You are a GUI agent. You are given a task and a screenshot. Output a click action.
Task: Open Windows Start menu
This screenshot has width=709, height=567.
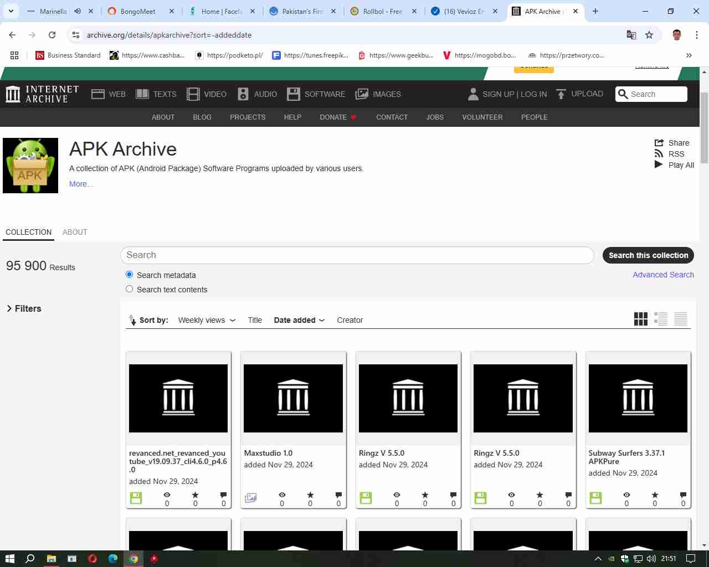pos(9,559)
